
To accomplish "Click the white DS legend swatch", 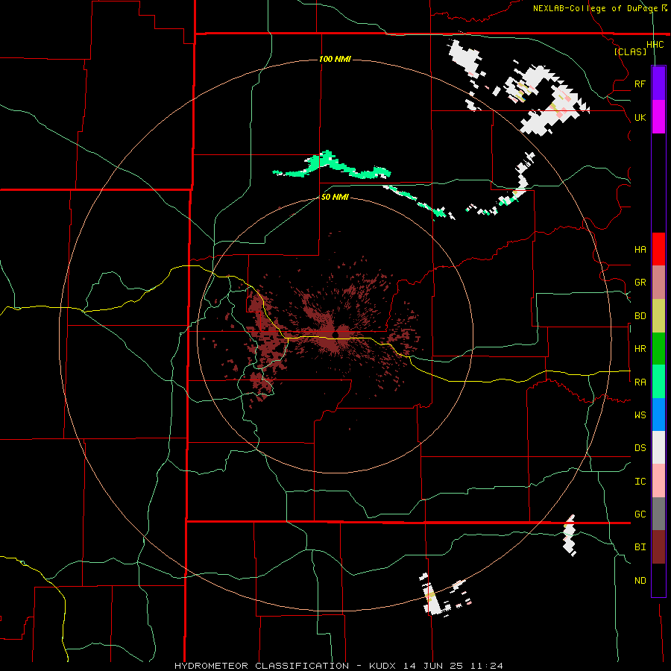I will (x=658, y=447).
